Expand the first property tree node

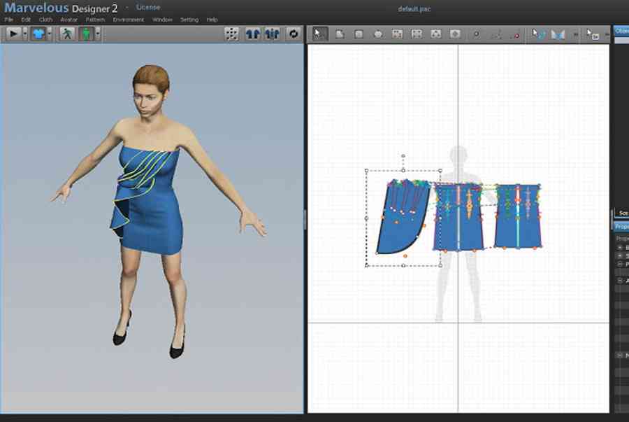pos(620,247)
